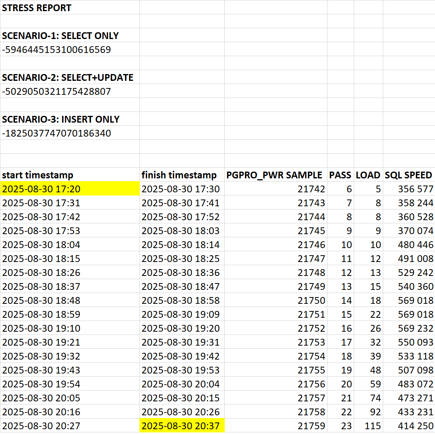Click finish timestamp 2025-08-30 20:15
Screen dimensions: 435x434
182,398
